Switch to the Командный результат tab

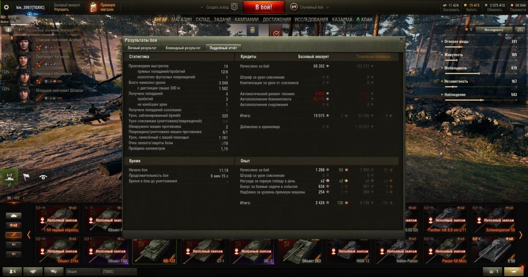click(183, 48)
